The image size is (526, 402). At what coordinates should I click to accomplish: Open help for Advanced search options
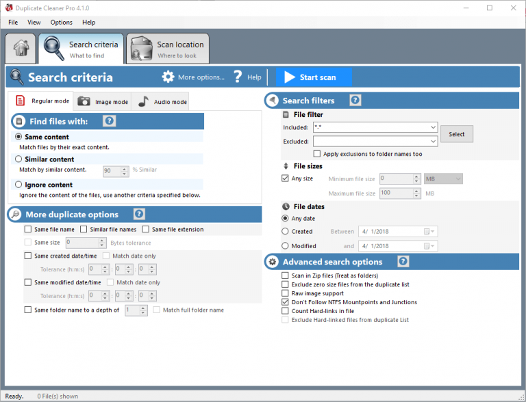click(x=403, y=261)
